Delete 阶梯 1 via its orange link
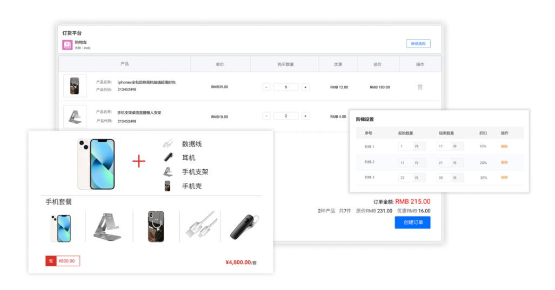The height and width of the screenshot is (290, 555). pos(504,146)
